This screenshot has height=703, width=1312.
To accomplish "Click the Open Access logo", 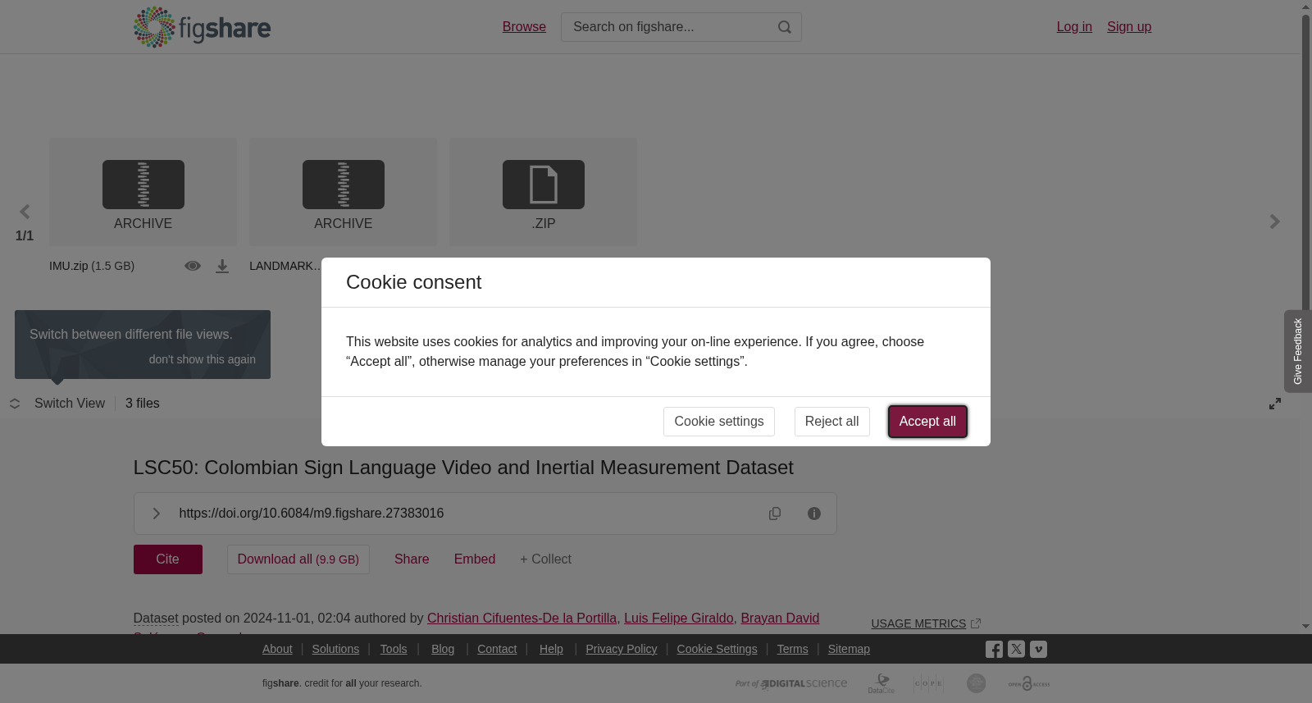I will (1029, 683).
